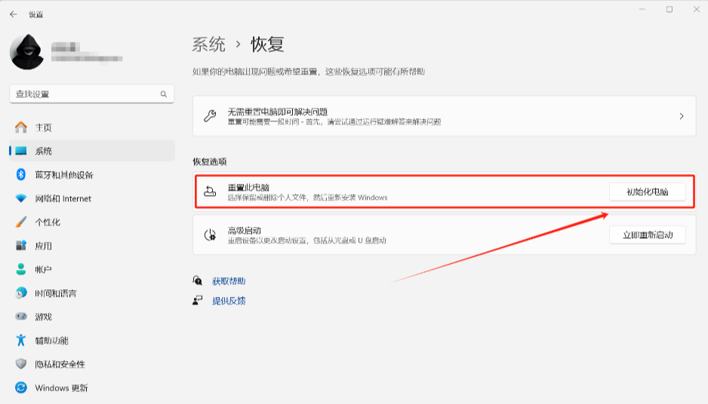Open the sync icon for Windows 更新
Viewport: 708px width, 404px height.
(x=21, y=387)
